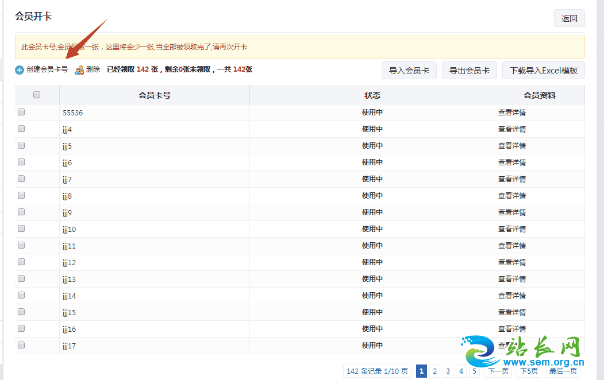The width and height of the screenshot is (604, 380).
Task: Click the 导出会员卡 export button
Action: (470, 71)
